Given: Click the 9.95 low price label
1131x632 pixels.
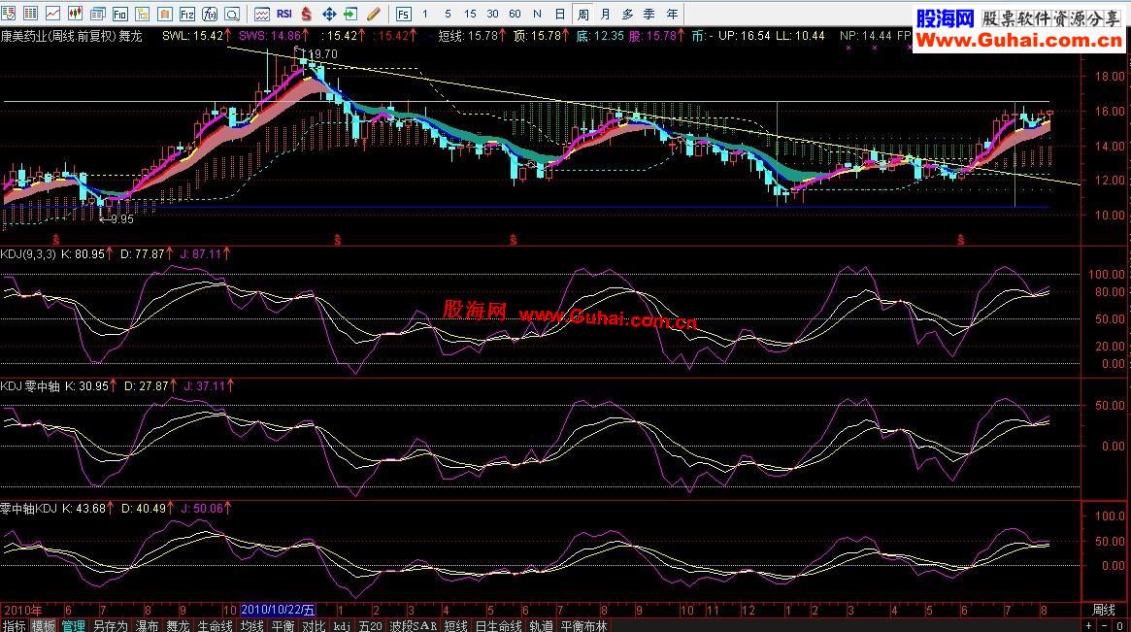Looking at the screenshot, I should pyautogui.click(x=122, y=219).
